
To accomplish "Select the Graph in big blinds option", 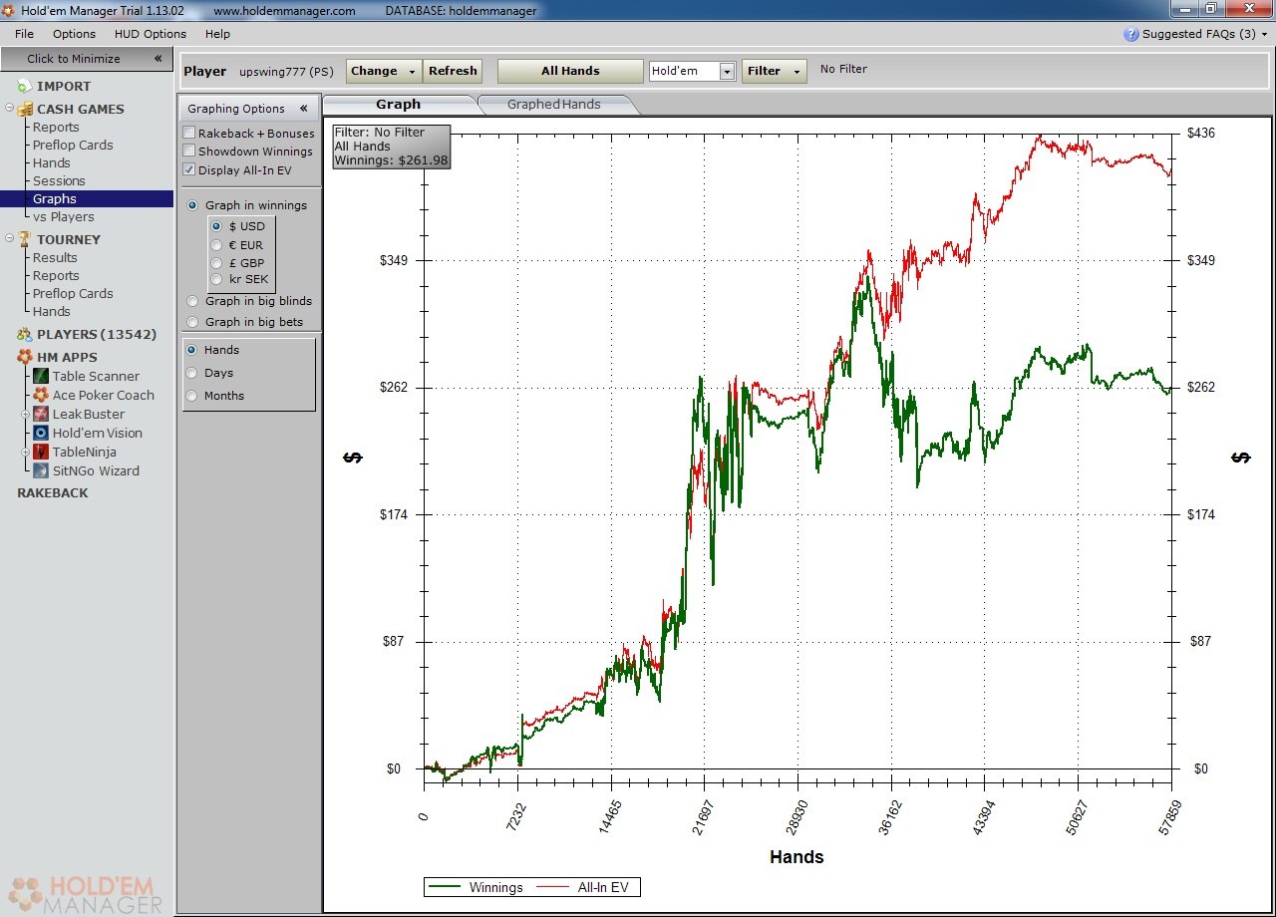I will coord(192,301).
